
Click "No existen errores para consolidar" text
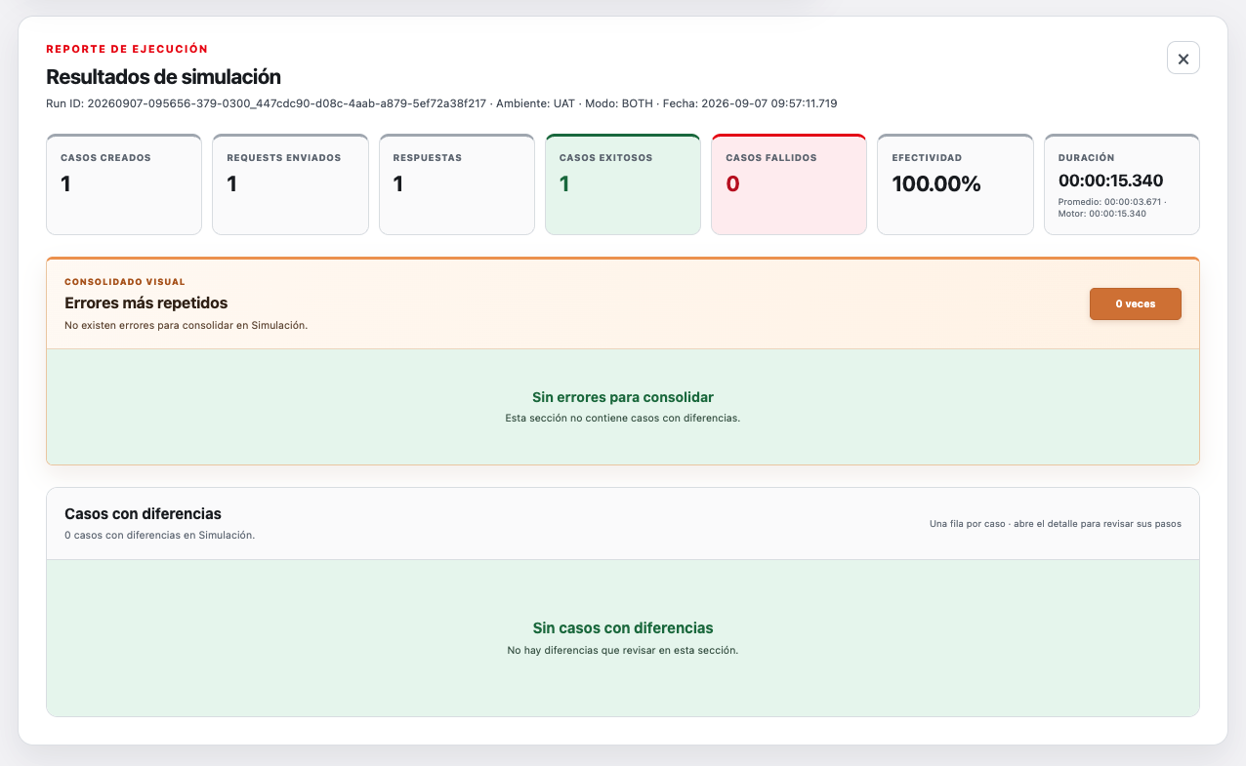pos(186,325)
